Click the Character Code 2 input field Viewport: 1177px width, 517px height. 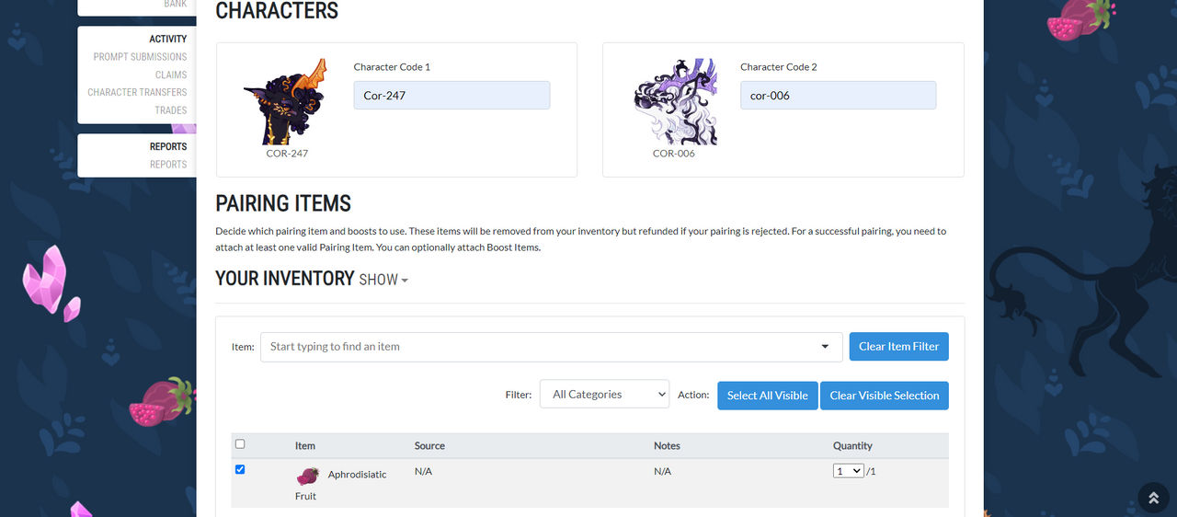pyautogui.click(x=838, y=96)
